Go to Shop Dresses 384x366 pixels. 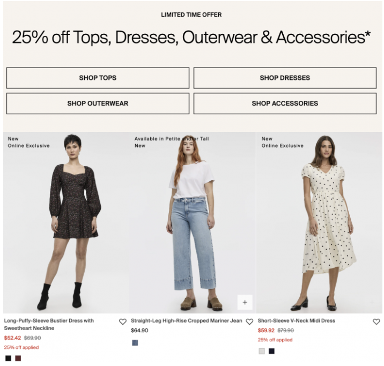coord(285,78)
